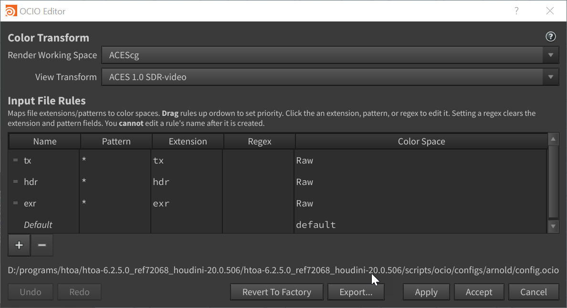
Task: Click Raw color space of hdr rule
Action: [304, 182]
